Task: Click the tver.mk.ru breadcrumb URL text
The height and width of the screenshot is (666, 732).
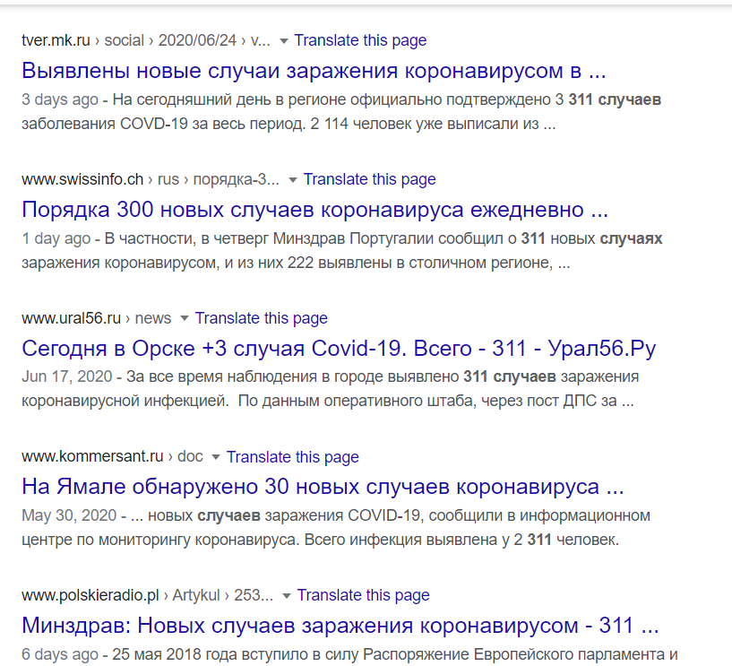Action: [146, 40]
